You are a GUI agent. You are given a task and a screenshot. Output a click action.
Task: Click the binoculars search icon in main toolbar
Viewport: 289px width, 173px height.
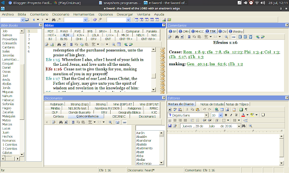[54, 20]
